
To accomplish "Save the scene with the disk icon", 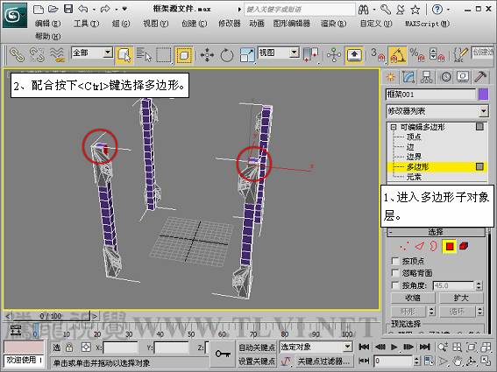I will point(68,9).
